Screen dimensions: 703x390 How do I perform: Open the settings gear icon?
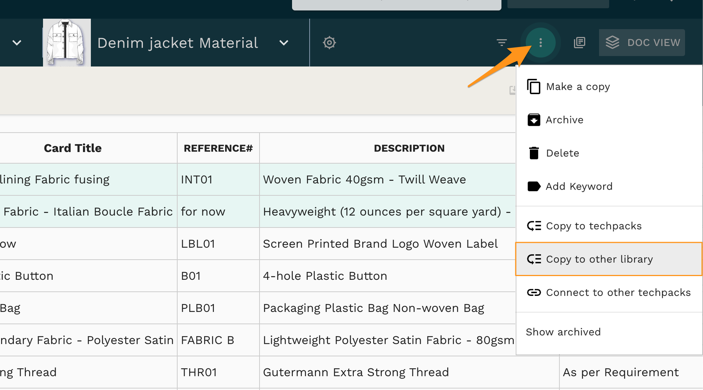(x=329, y=43)
